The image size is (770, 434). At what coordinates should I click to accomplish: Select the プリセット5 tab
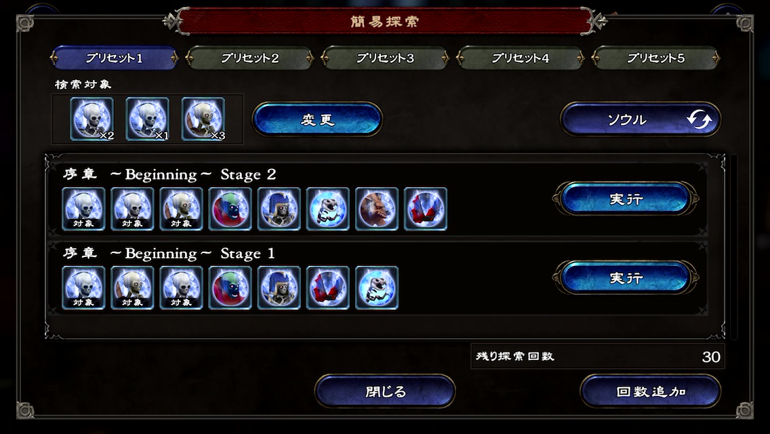655,58
